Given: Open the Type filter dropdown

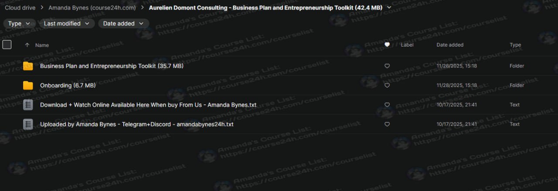Looking at the screenshot, I should [19, 23].
